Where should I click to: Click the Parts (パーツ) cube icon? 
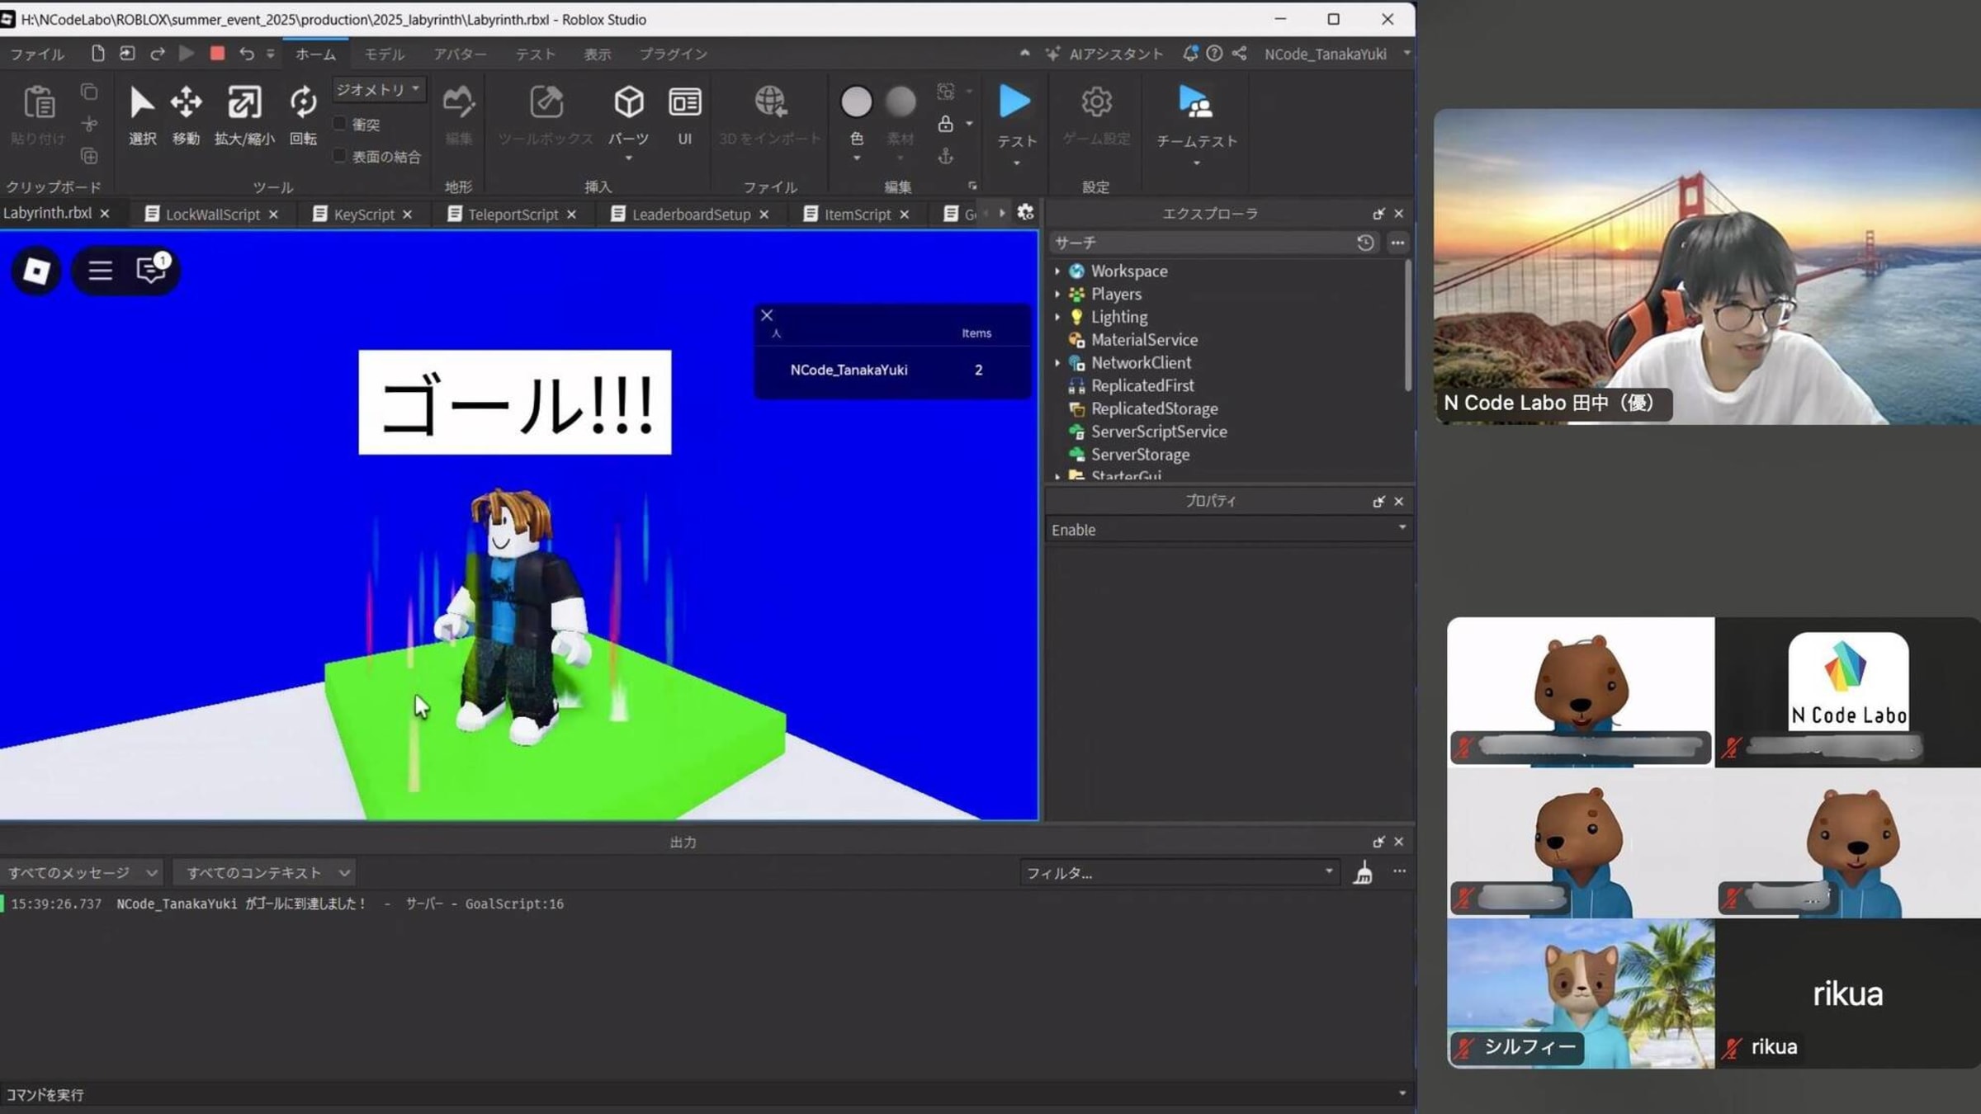pos(628,102)
